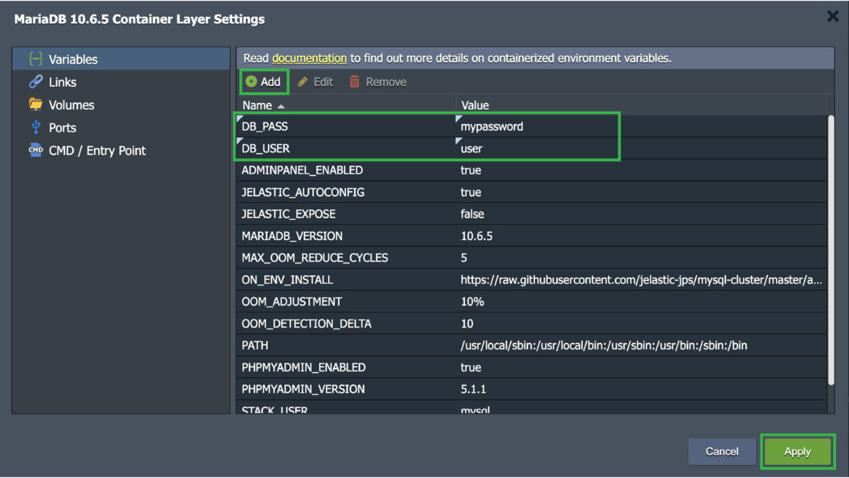Select the MARIADB_VERSION row
This screenshot has height=478, width=849.
pos(329,236)
